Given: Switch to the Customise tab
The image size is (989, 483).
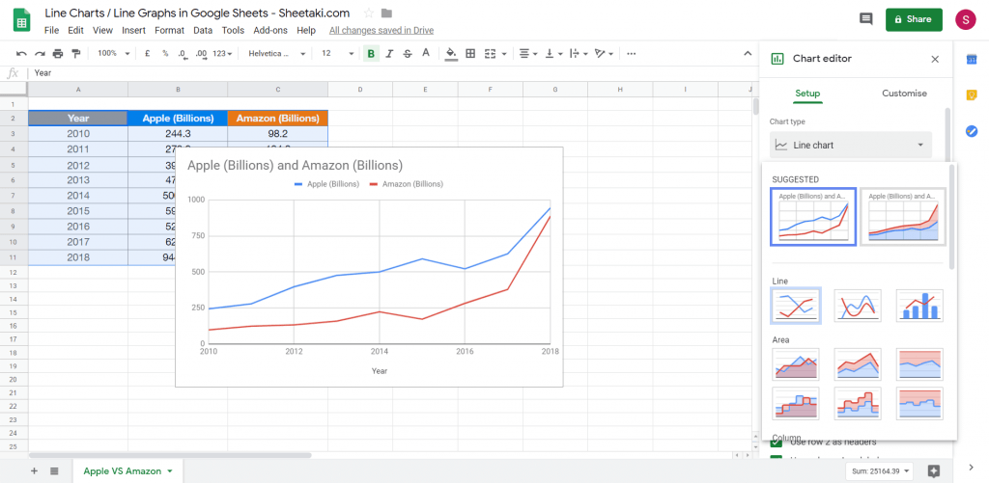Looking at the screenshot, I should point(904,94).
